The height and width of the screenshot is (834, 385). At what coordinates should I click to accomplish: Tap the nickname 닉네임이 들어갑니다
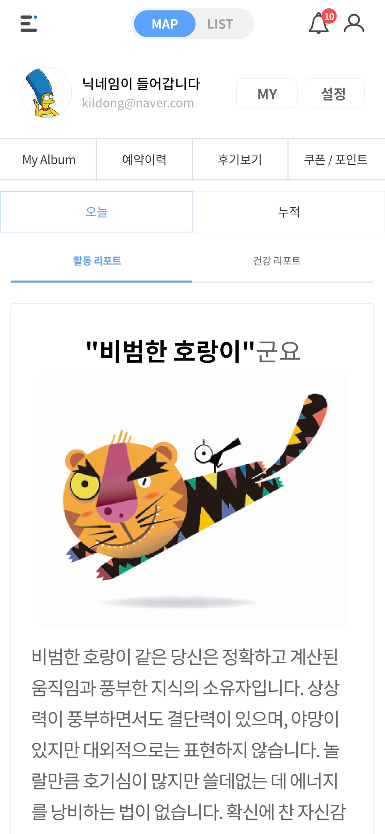[x=141, y=84]
